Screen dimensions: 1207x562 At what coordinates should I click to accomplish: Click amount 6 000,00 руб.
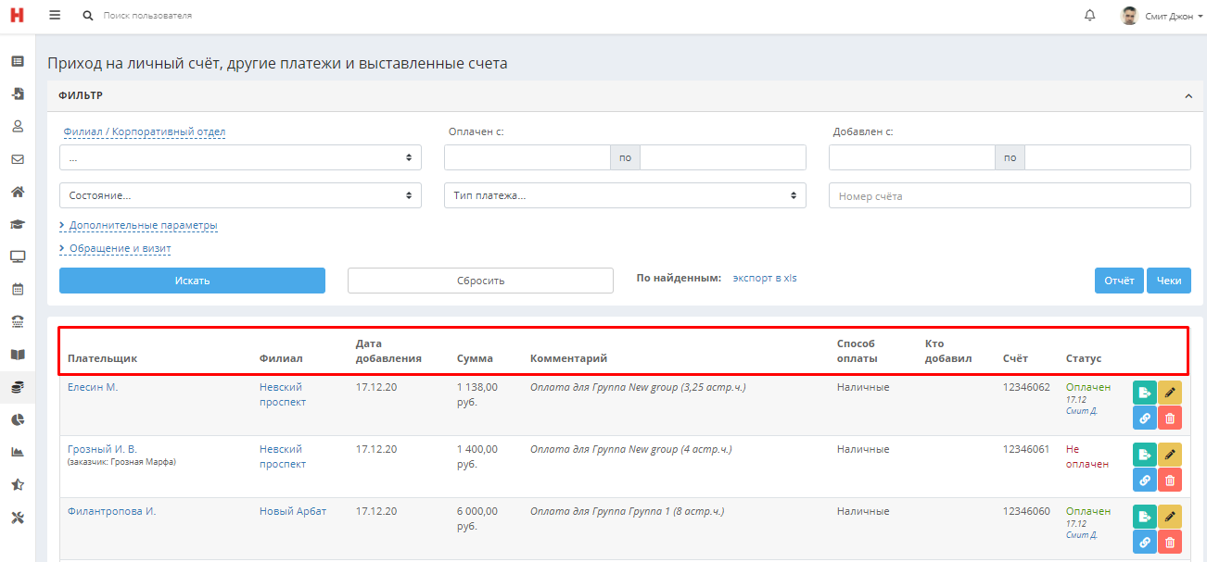coord(477,518)
